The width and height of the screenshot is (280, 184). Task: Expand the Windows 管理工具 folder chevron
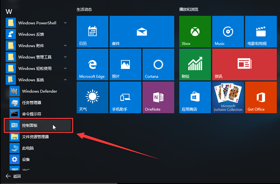click(65, 57)
